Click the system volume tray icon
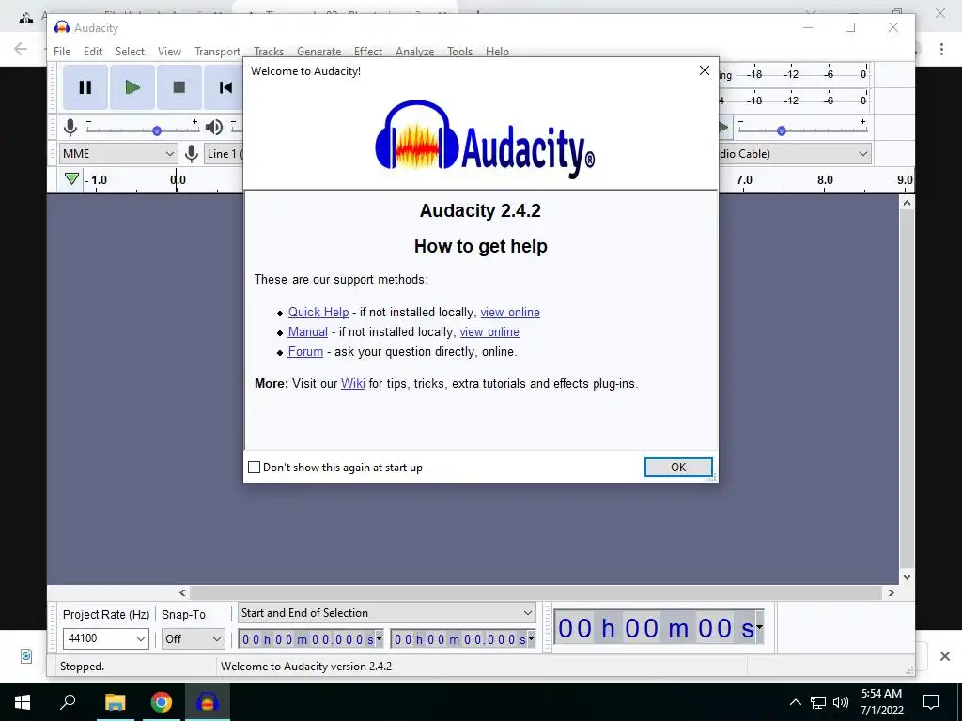This screenshot has width=962, height=721. [841, 702]
